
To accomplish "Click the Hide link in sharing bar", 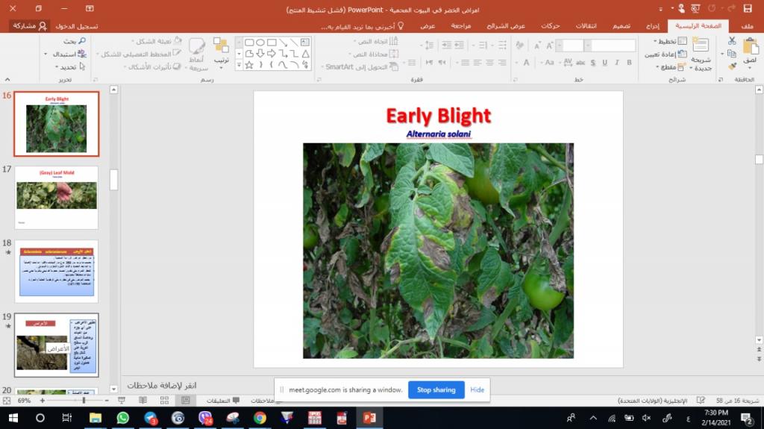I will tap(477, 389).
